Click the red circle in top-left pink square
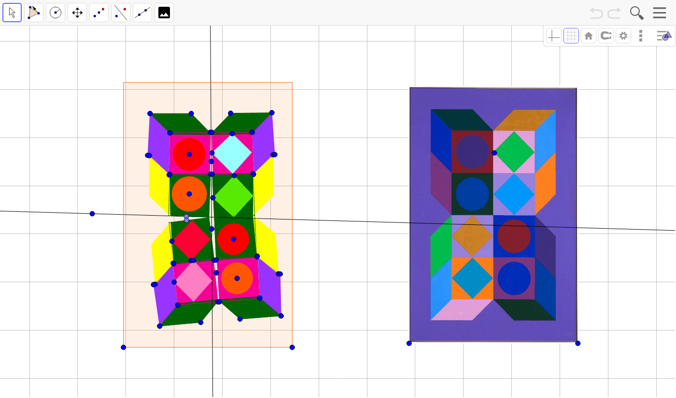The image size is (676, 398). coord(189,154)
